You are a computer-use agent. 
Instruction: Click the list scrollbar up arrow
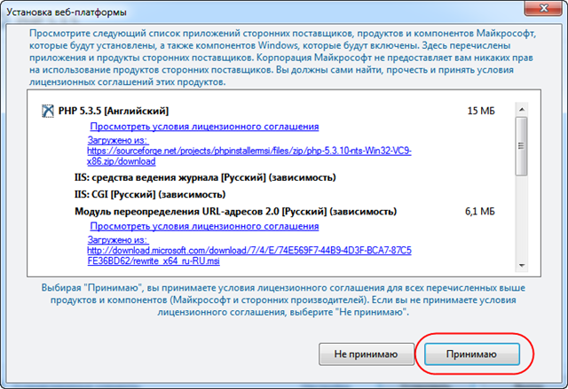(x=522, y=109)
